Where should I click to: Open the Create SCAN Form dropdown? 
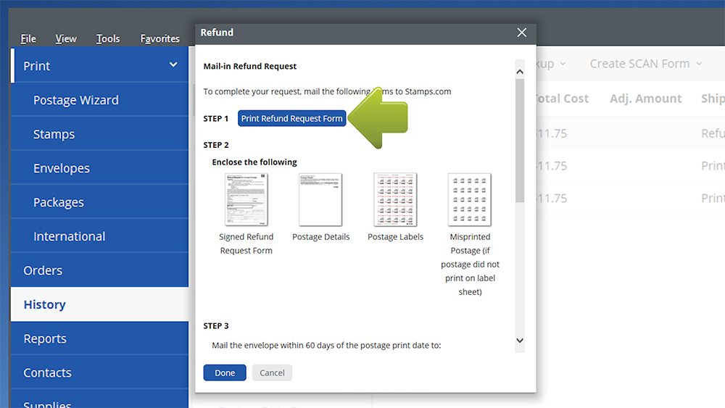(645, 64)
